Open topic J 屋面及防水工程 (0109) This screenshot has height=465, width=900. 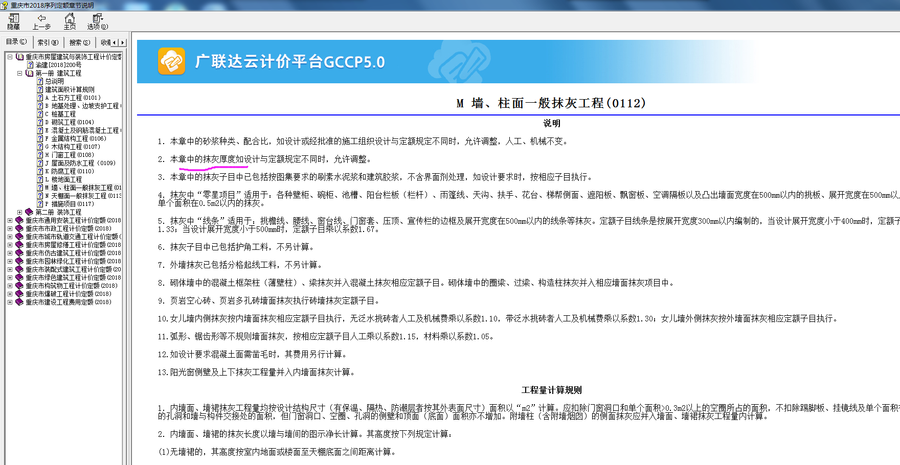click(x=80, y=163)
